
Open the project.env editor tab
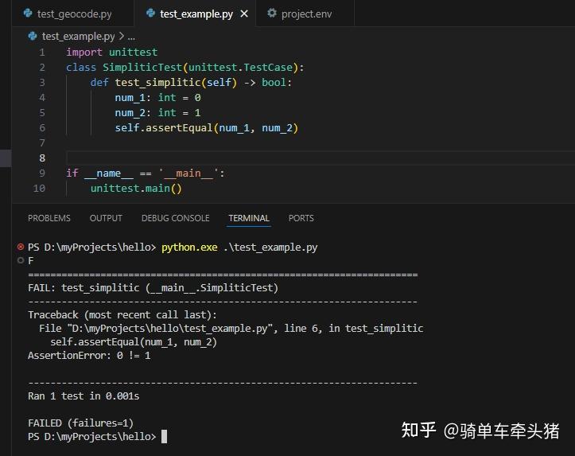305,14
